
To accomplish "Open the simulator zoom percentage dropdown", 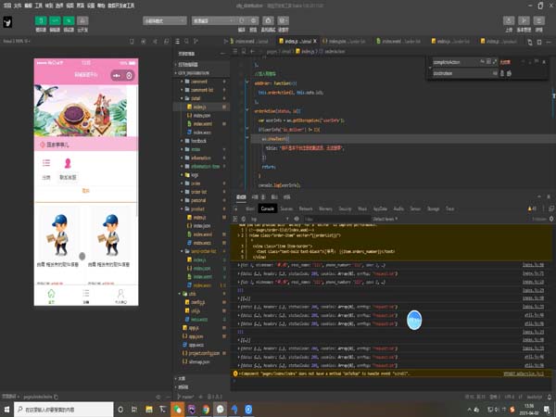I will [x=17, y=42].
